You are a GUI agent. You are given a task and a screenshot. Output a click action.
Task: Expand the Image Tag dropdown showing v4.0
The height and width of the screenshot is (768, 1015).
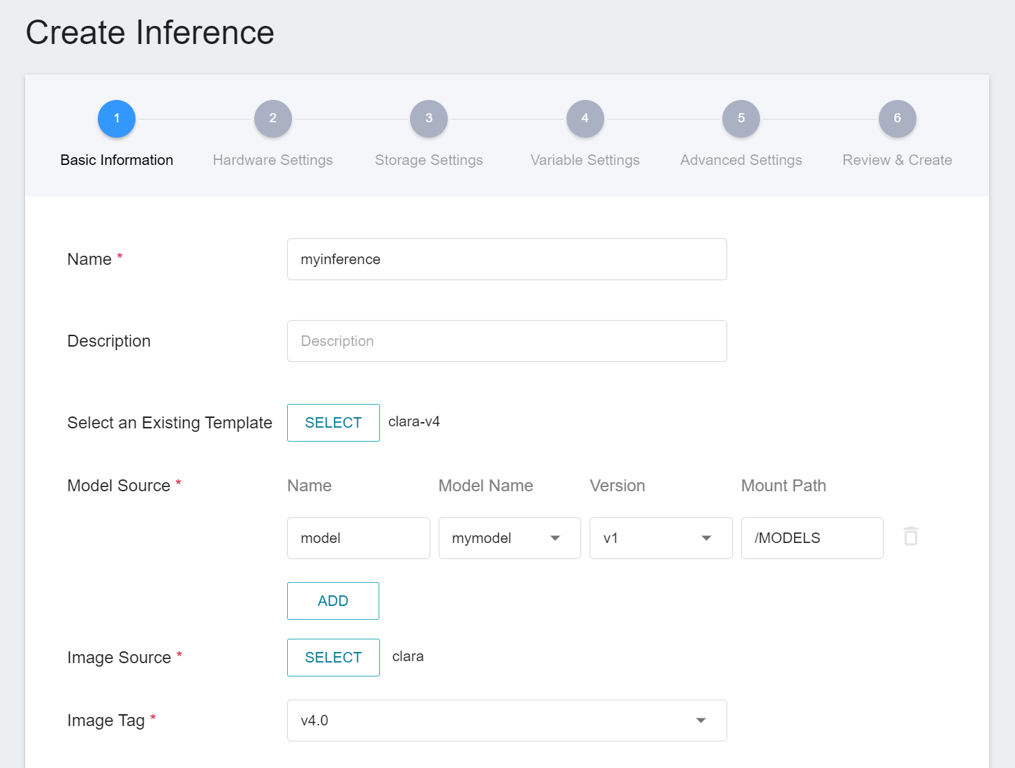tap(506, 720)
